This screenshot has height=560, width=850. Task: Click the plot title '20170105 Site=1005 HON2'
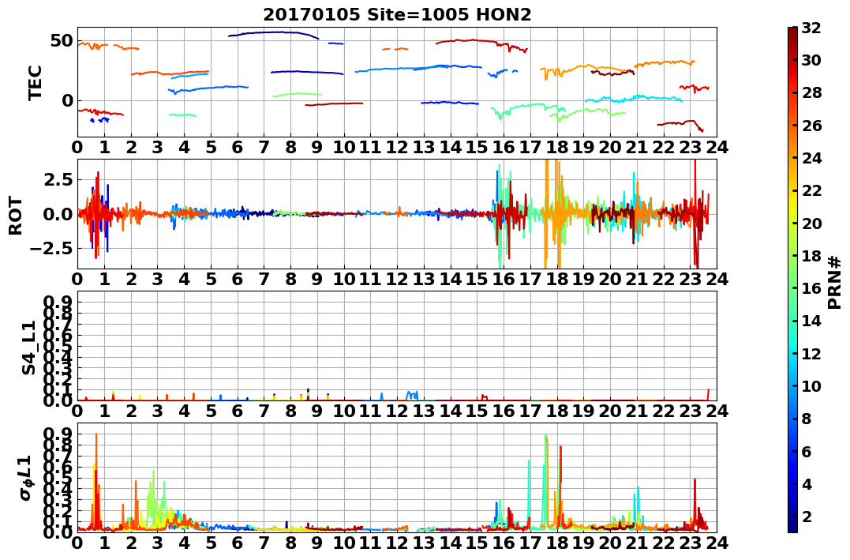(x=397, y=15)
